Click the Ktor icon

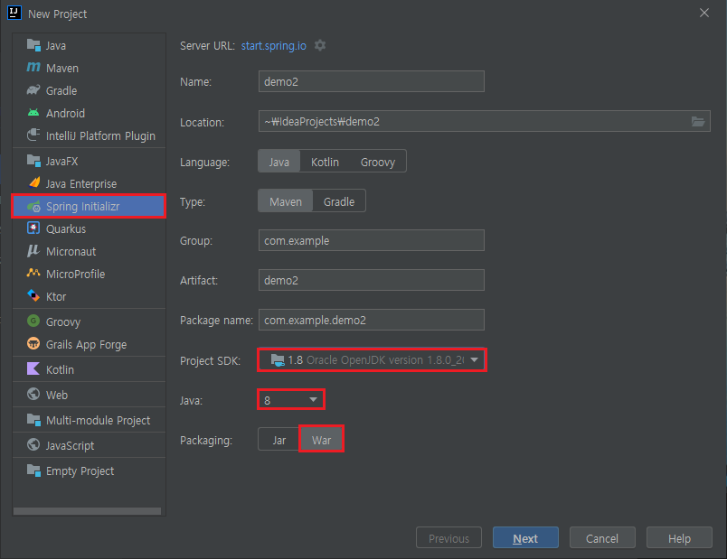coord(33,295)
